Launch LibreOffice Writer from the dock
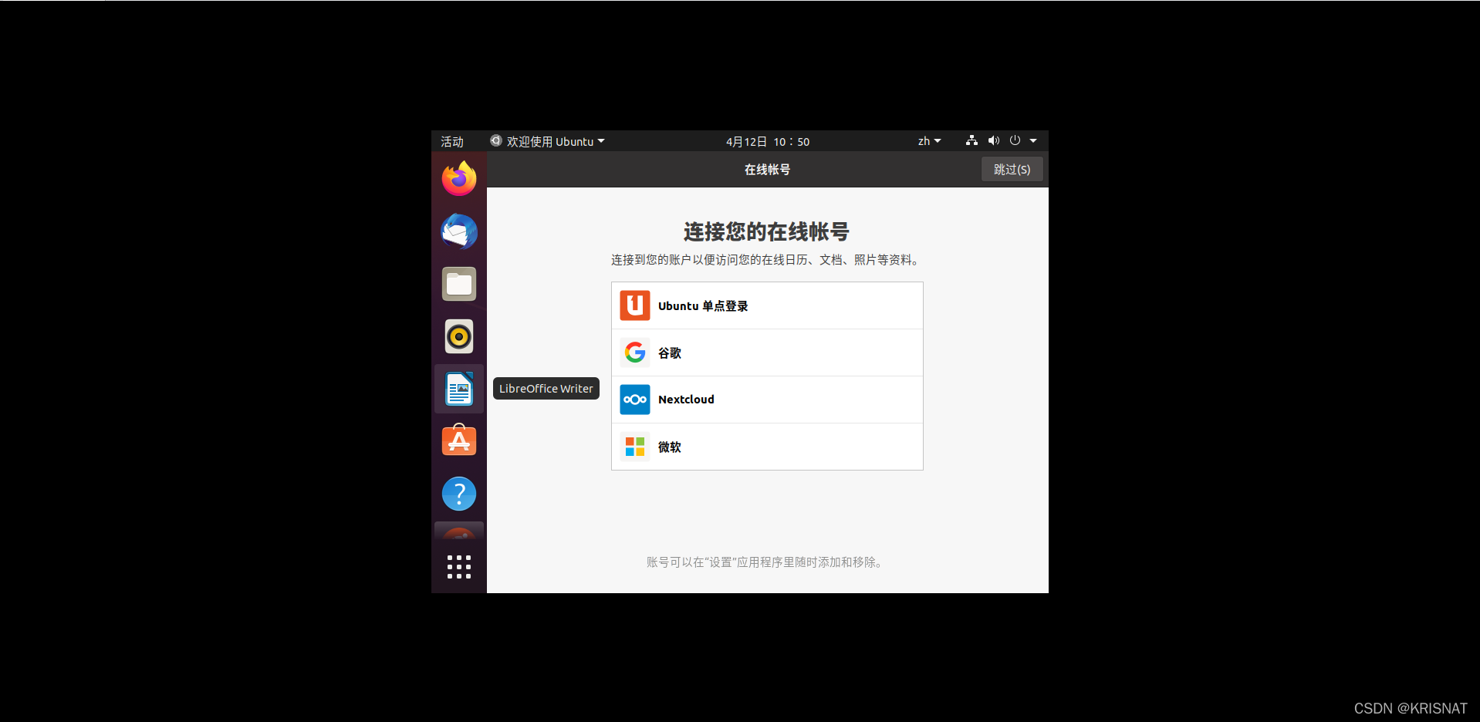The height and width of the screenshot is (722, 1480). tap(459, 389)
